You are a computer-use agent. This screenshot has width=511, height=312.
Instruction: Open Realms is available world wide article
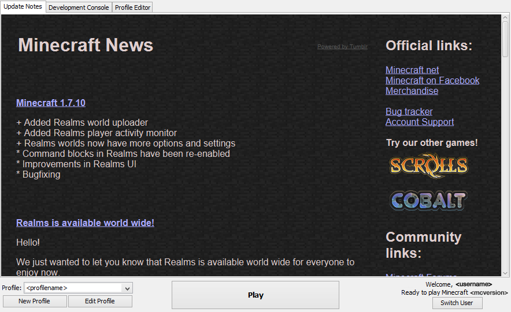(x=85, y=223)
